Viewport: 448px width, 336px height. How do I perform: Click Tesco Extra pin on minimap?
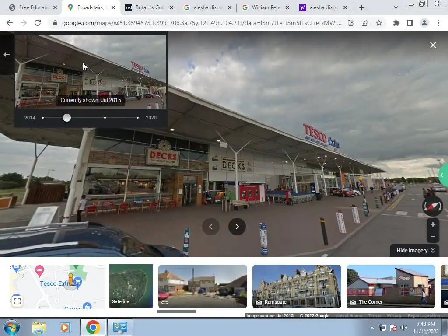[x=78, y=283]
